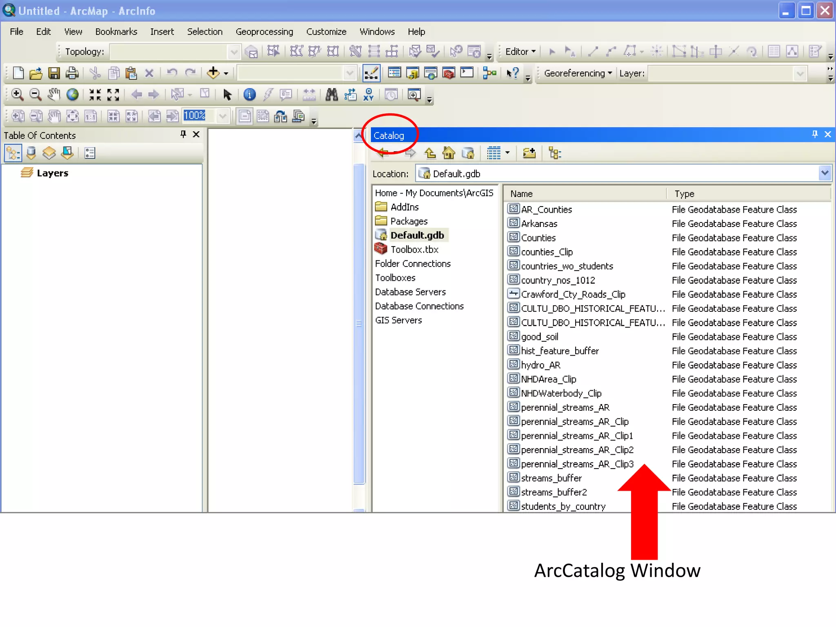Image resolution: width=836 pixels, height=627 pixels.
Task: Click the New Map Document icon
Action: 18,73
